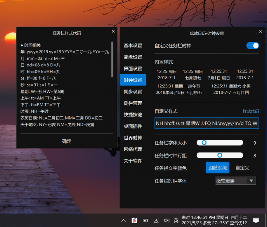
Task: Adjust the 任务栏时钟行距 slider
Action: pyautogui.click(x=220, y=155)
